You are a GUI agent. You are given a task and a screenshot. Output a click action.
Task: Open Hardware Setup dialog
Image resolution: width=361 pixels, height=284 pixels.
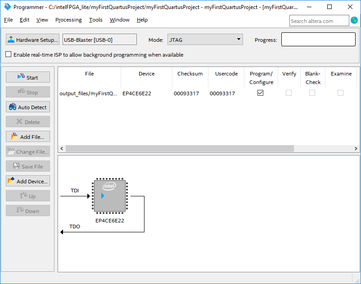pos(32,40)
